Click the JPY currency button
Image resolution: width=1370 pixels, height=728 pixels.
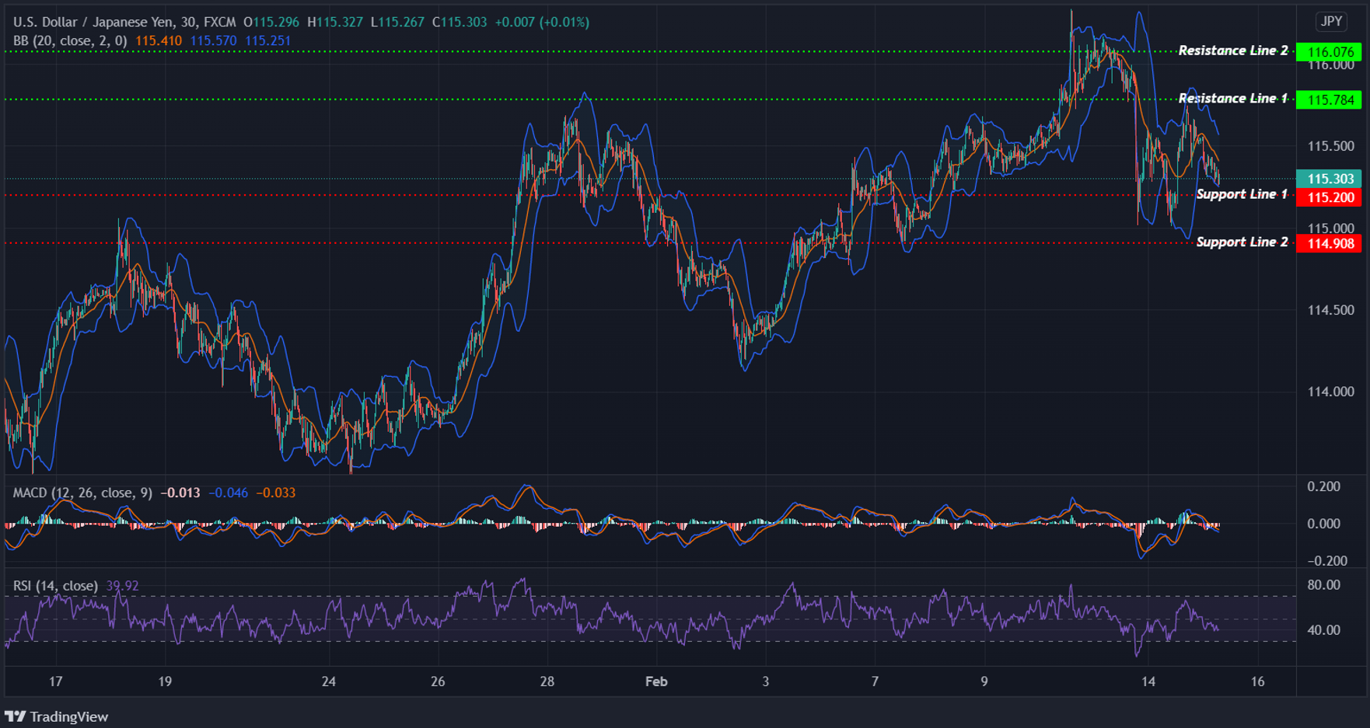1331,22
